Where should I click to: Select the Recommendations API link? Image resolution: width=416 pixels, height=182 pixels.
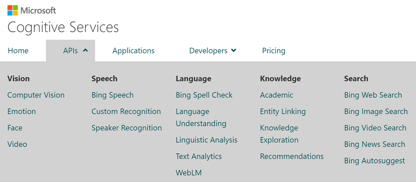click(292, 156)
